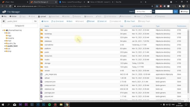Click the Compress toolbar button
The width and height of the screenshot is (190, 107).
(x=160, y=16)
